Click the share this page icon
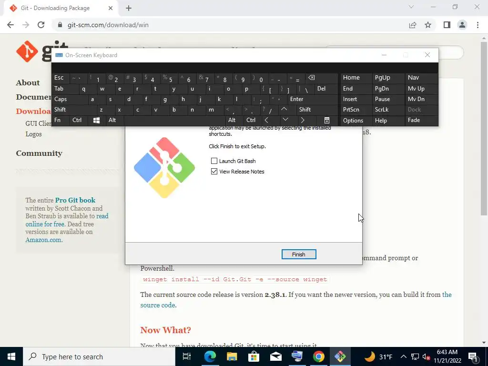 413,25
